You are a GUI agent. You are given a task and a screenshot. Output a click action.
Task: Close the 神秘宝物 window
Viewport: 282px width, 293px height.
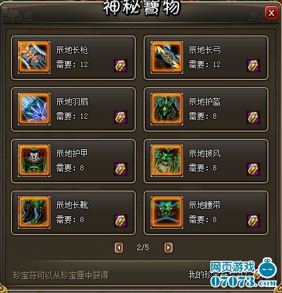271,13
